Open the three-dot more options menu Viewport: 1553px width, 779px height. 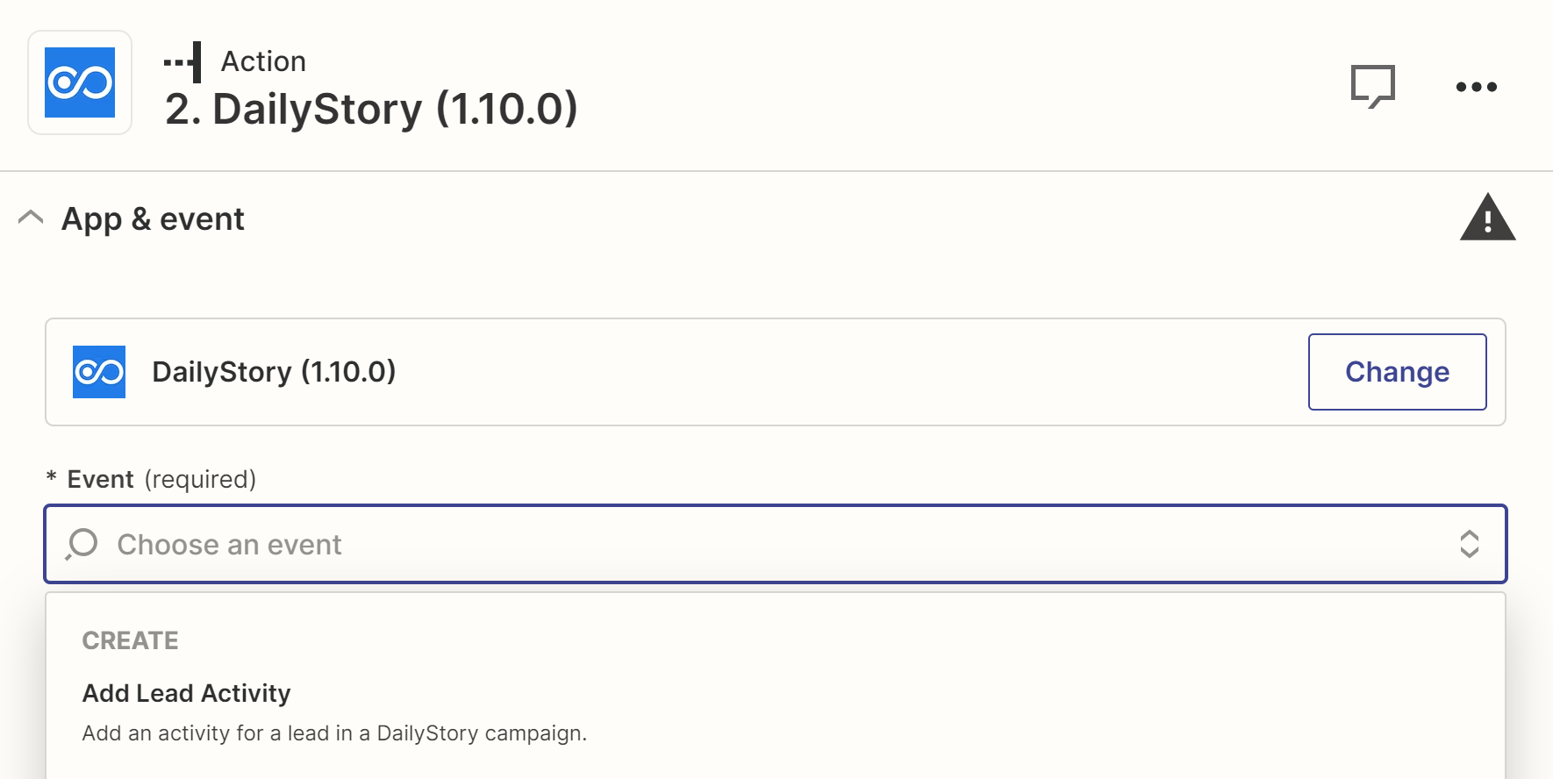(x=1476, y=86)
